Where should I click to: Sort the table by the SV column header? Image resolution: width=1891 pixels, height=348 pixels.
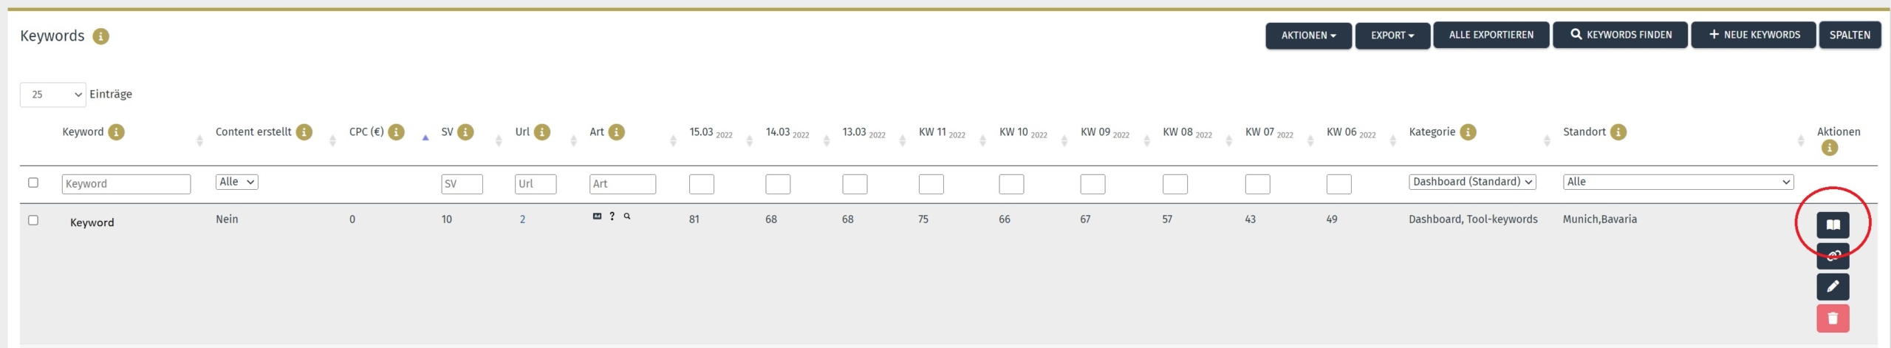click(x=447, y=132)
